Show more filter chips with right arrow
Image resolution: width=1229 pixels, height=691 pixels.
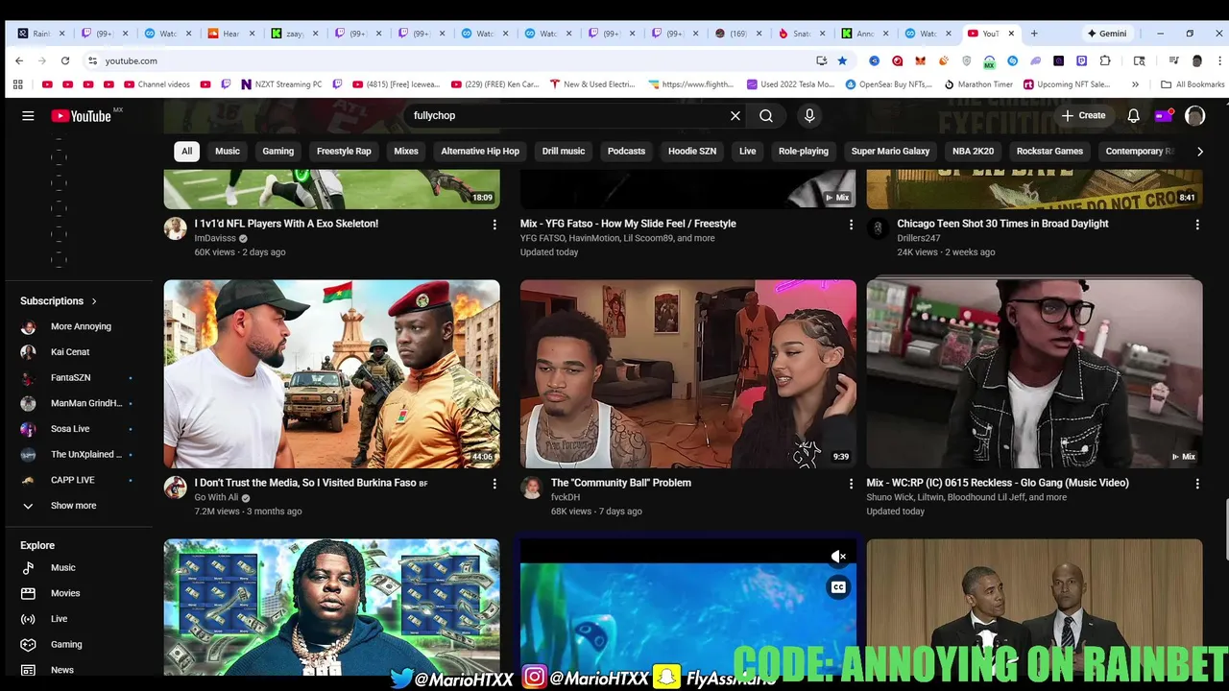pos(1199,151)
